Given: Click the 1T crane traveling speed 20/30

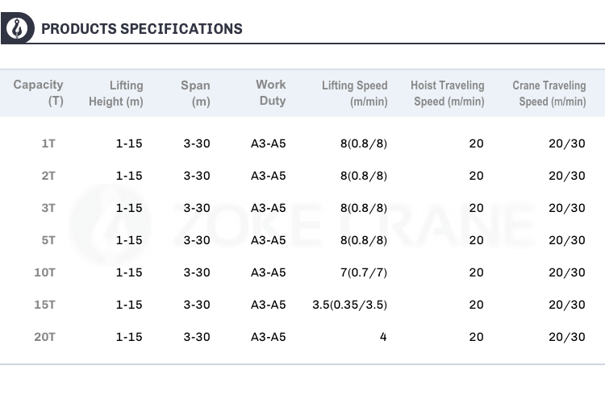Looking at the screenshot, I should tap(567, 143).
